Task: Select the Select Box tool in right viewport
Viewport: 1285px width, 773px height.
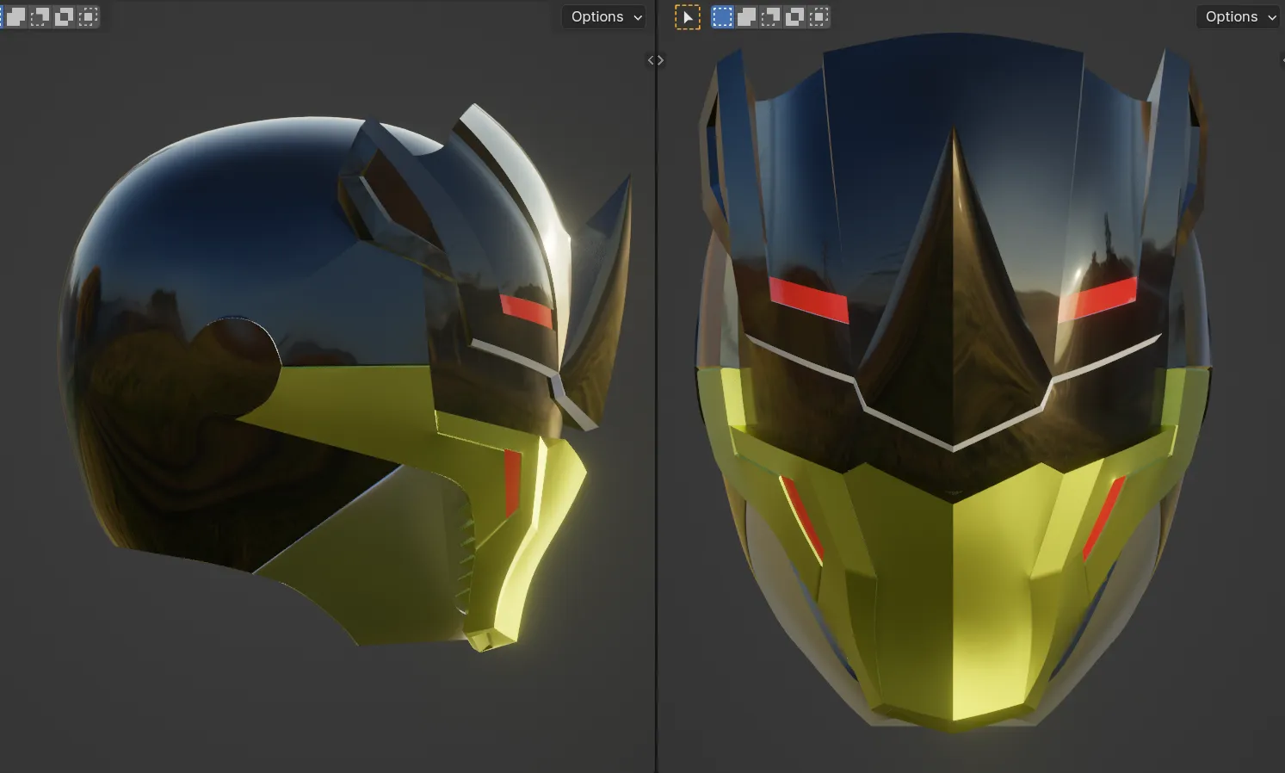Action: coord(688,16)
